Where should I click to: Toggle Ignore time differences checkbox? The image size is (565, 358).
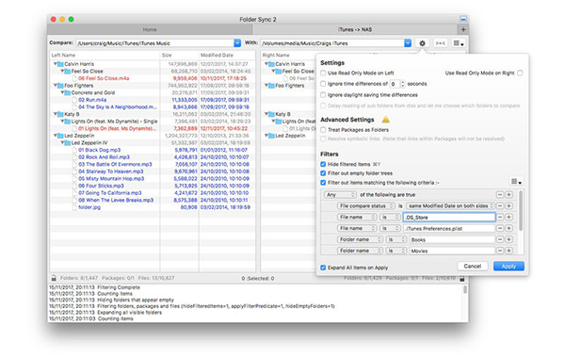pos(323,84)
